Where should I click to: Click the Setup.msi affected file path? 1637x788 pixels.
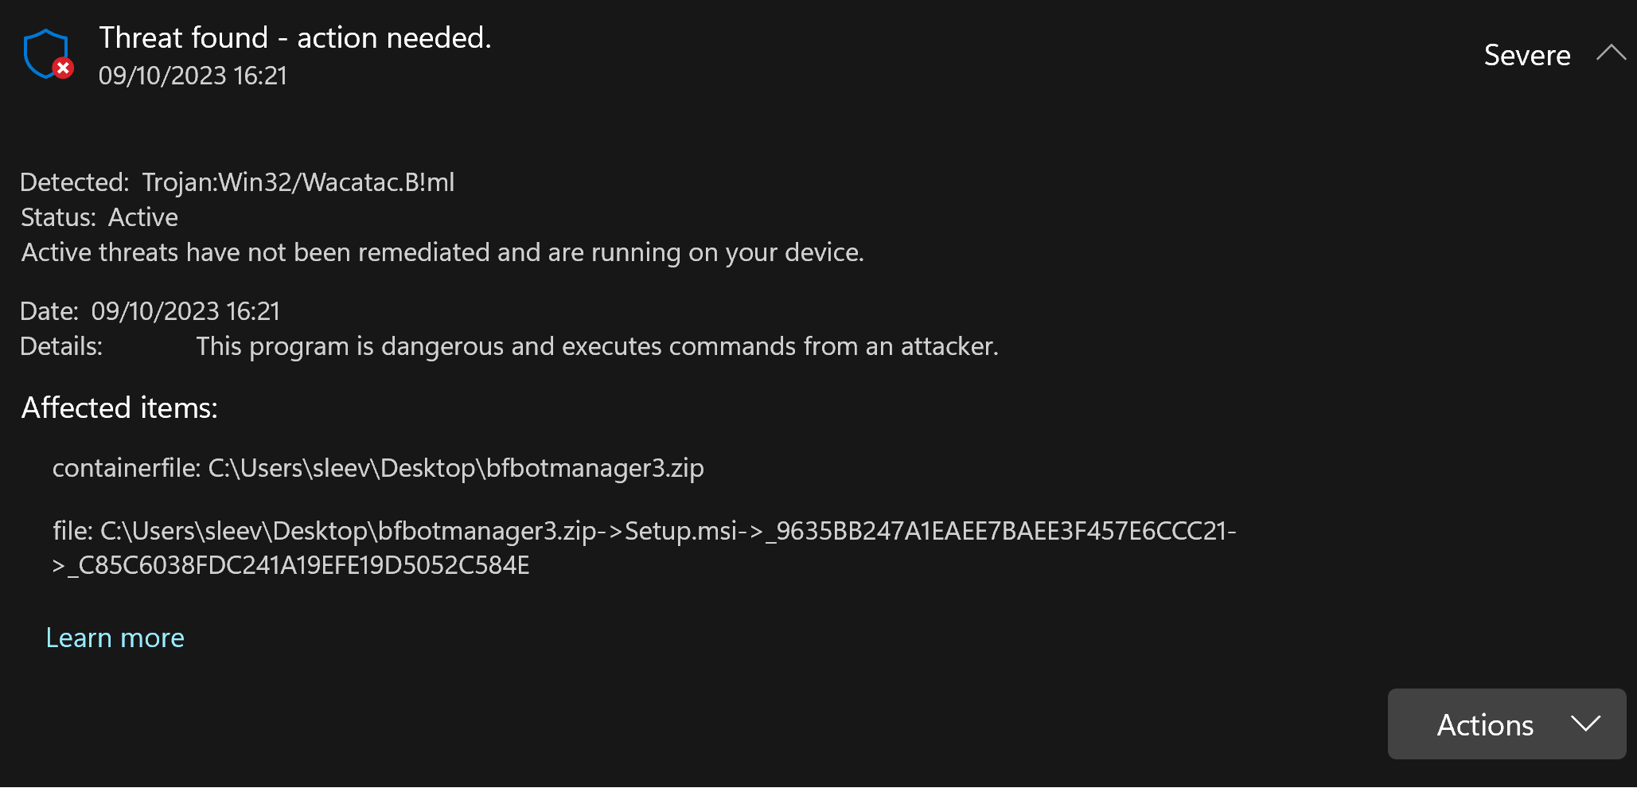tap(645, 548)
